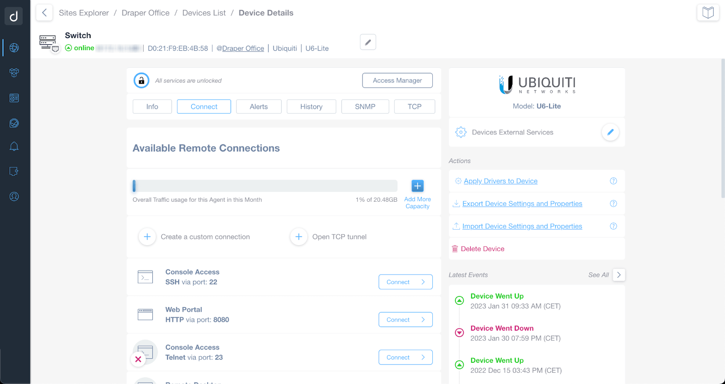Connect to Telnet Console Access port 23
The width and height of the screenshot is (725, 384).
tap(406, 357)
